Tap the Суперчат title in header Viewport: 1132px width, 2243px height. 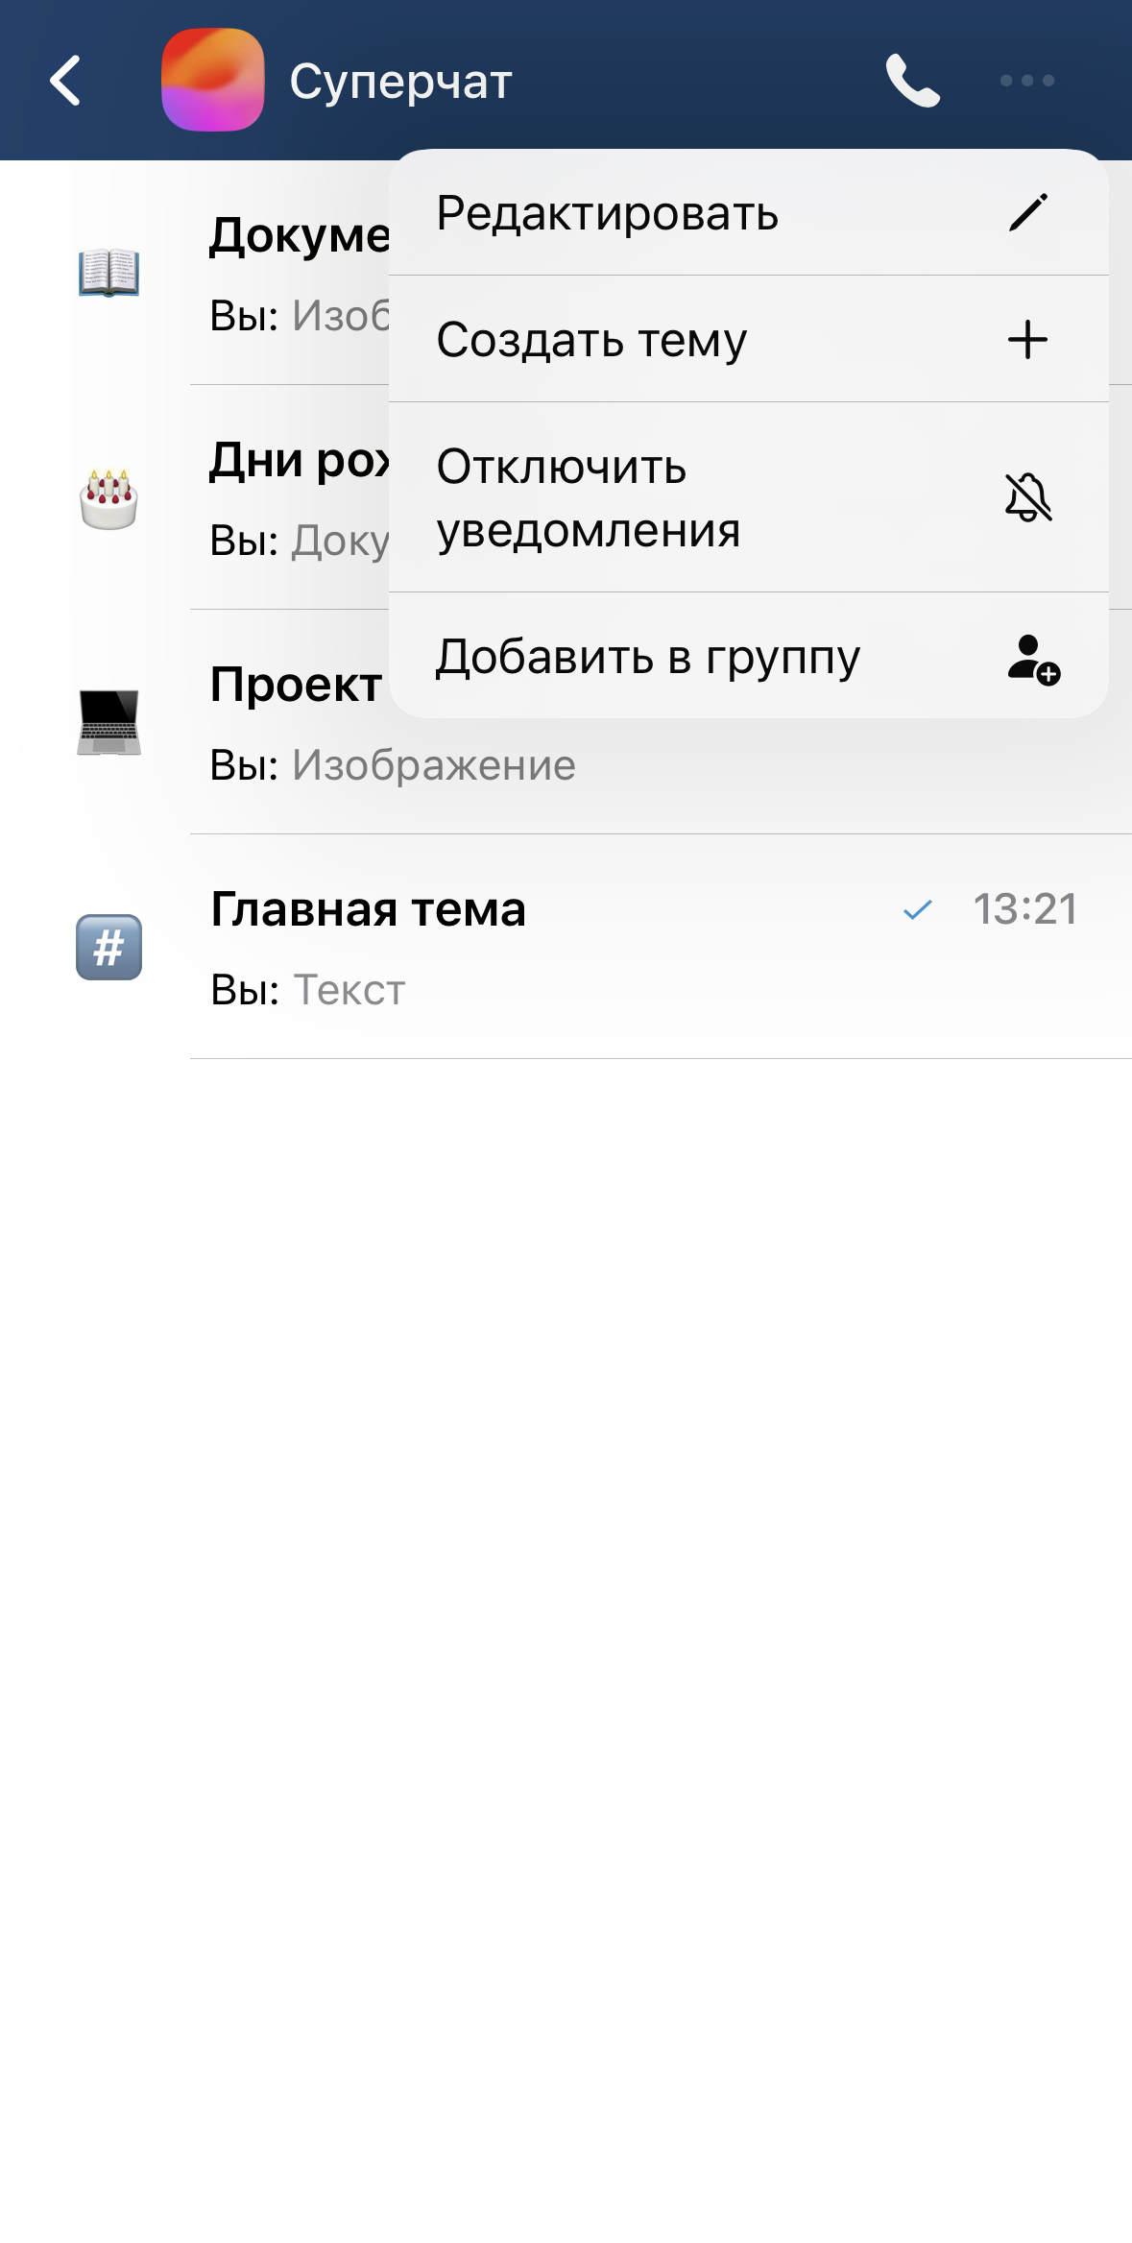(x=400, y=82)
